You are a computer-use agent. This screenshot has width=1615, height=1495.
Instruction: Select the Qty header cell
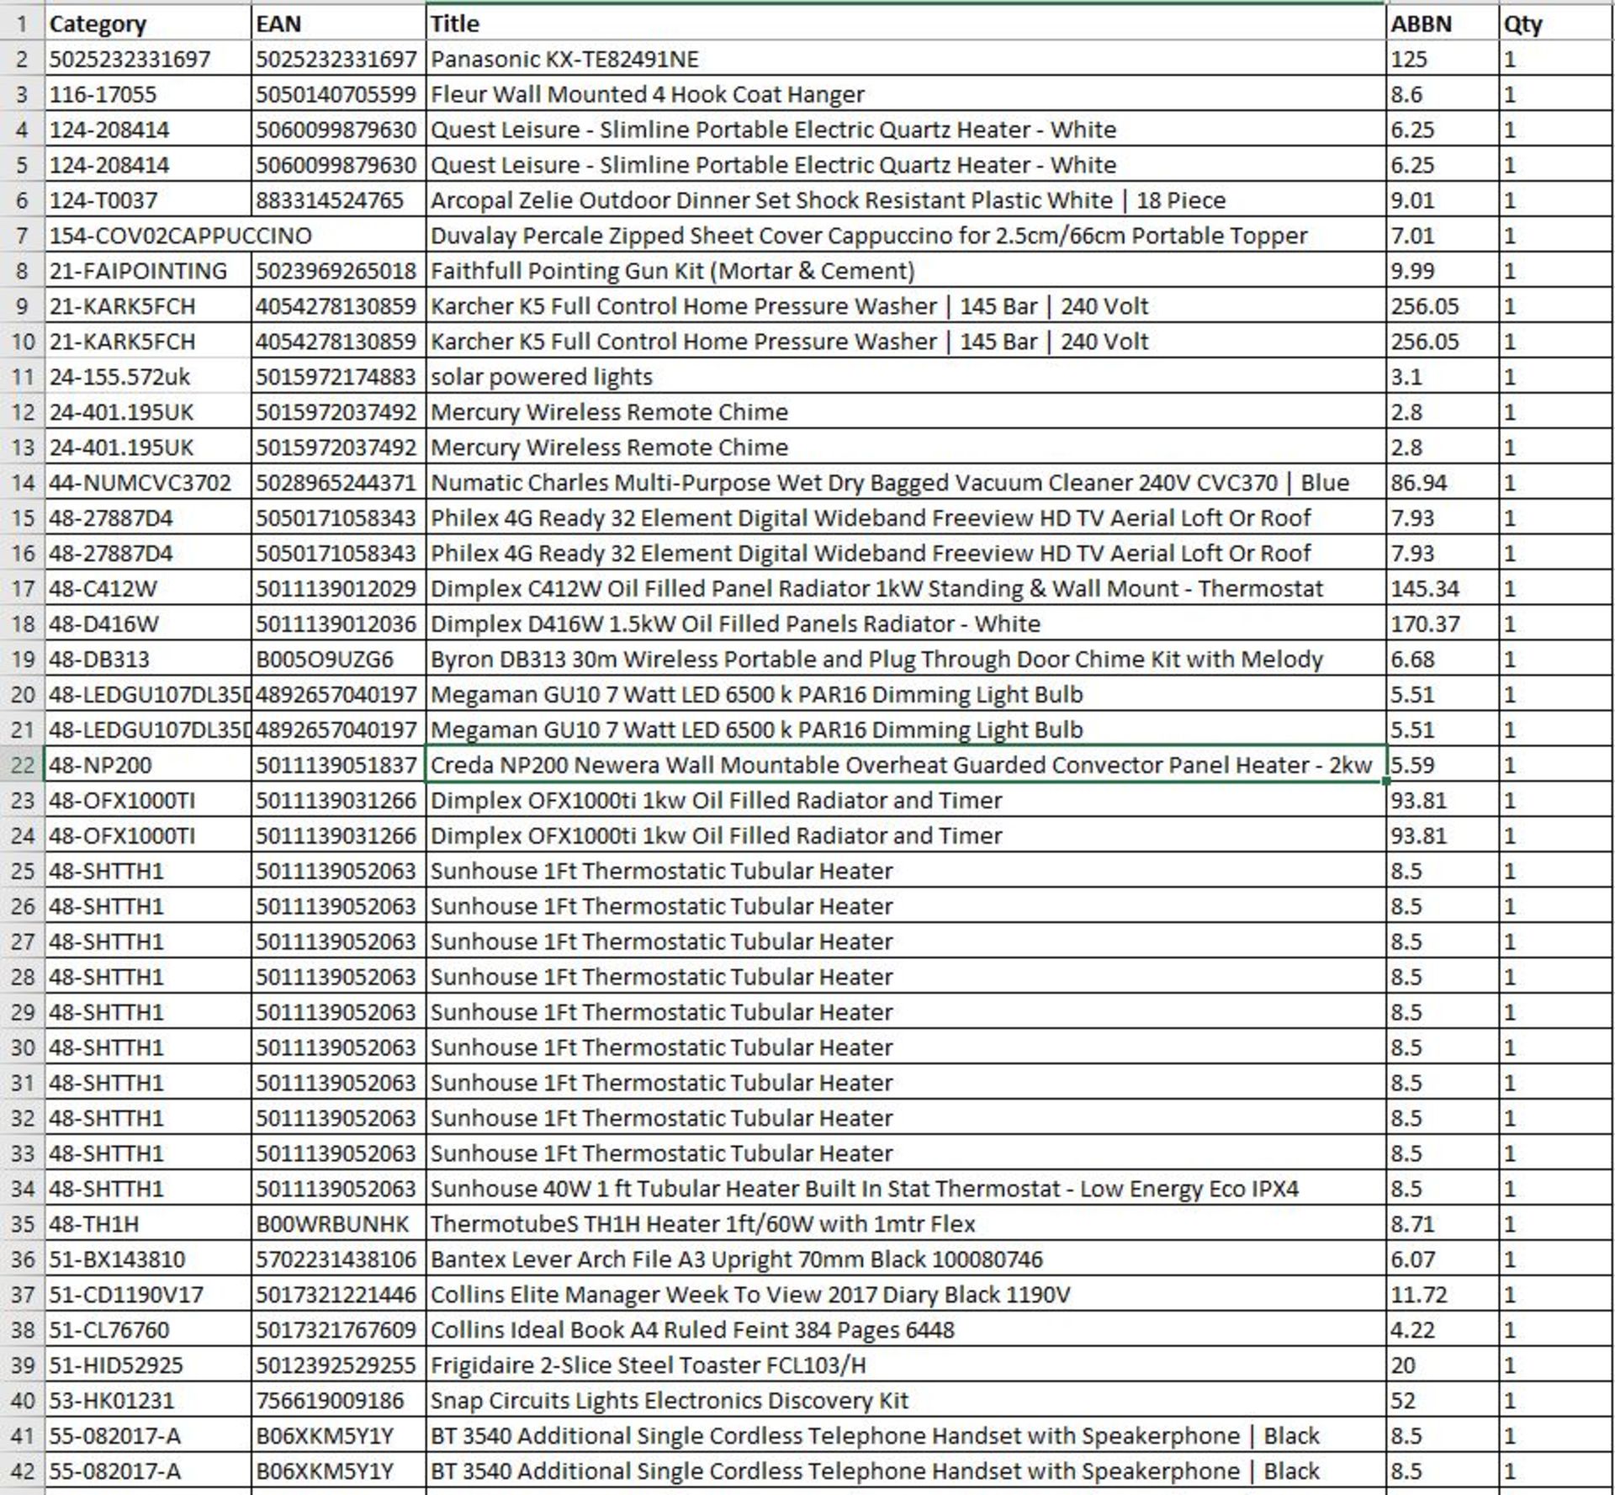click(x=1556, y=24)
